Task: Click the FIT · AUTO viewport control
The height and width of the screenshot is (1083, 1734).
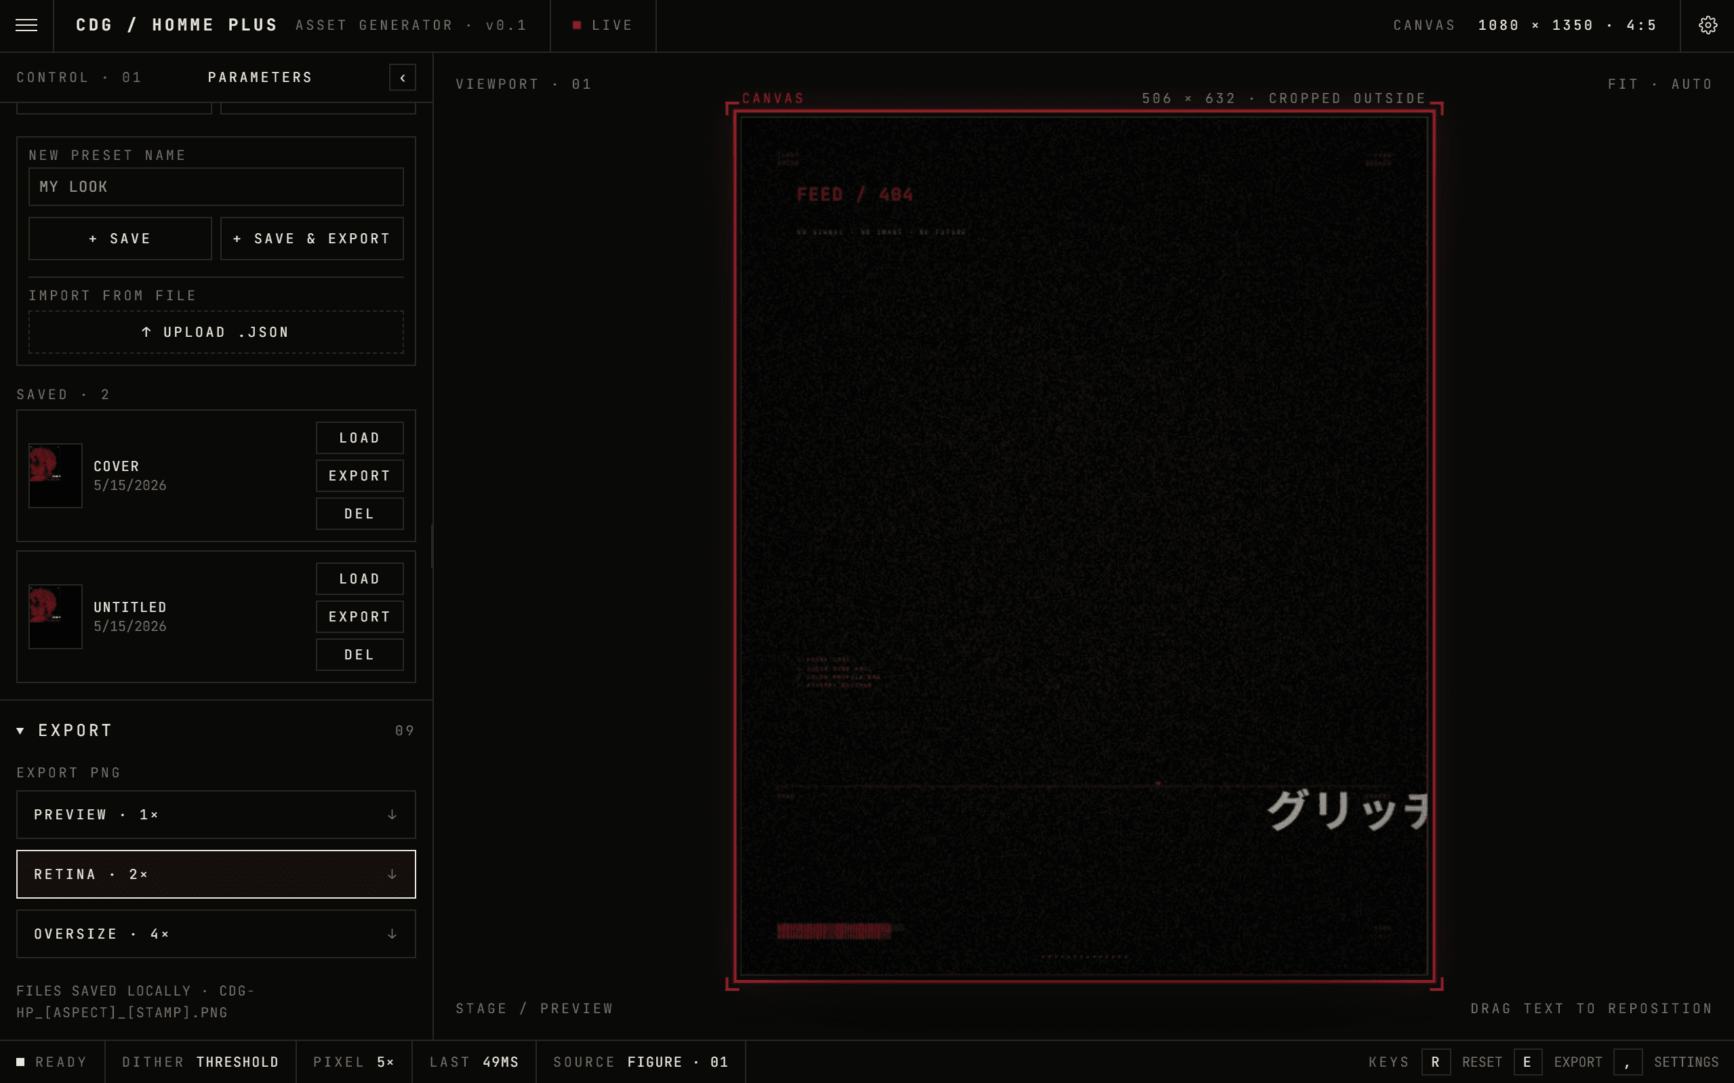Action: (x=1659, y=85)
